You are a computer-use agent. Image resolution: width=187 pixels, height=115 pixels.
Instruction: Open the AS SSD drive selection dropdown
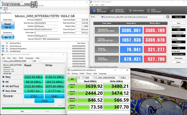point(16,61)
